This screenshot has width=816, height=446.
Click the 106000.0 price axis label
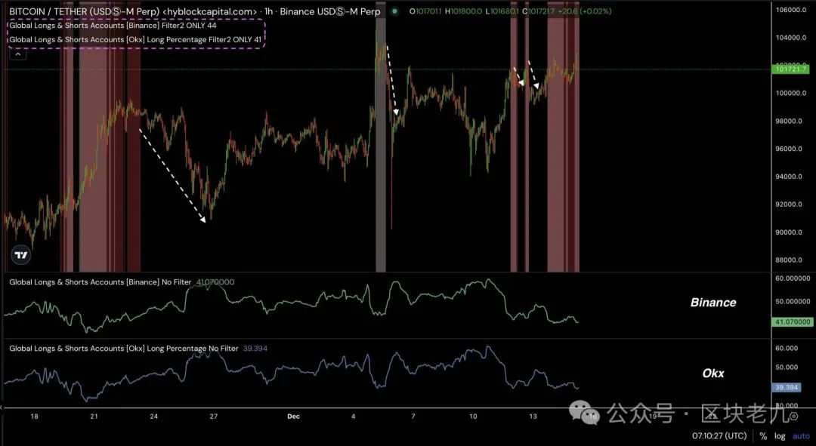point(790,10)
